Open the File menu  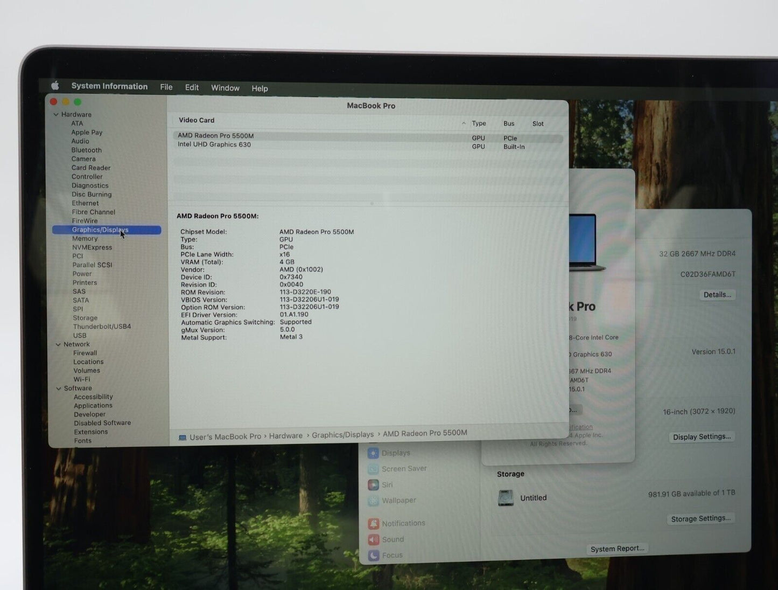coord(166,87)
